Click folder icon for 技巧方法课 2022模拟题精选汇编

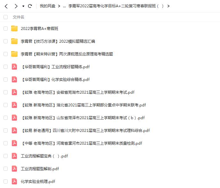tap(14, 41)
